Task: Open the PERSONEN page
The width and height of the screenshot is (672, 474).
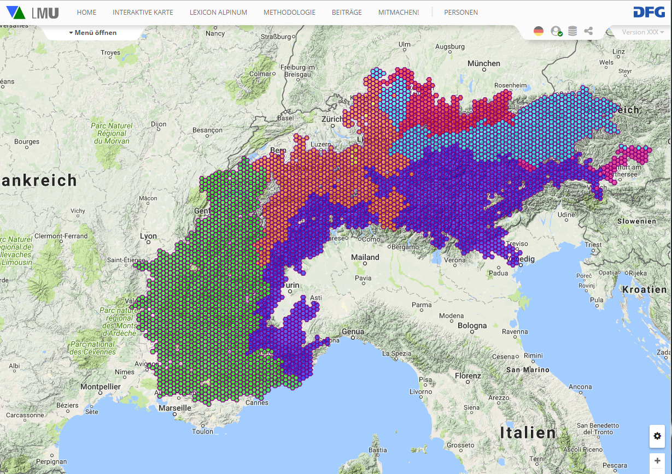Action: coord(461,13)
